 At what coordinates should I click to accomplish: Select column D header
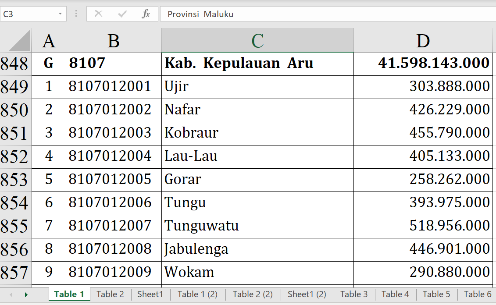423,41
